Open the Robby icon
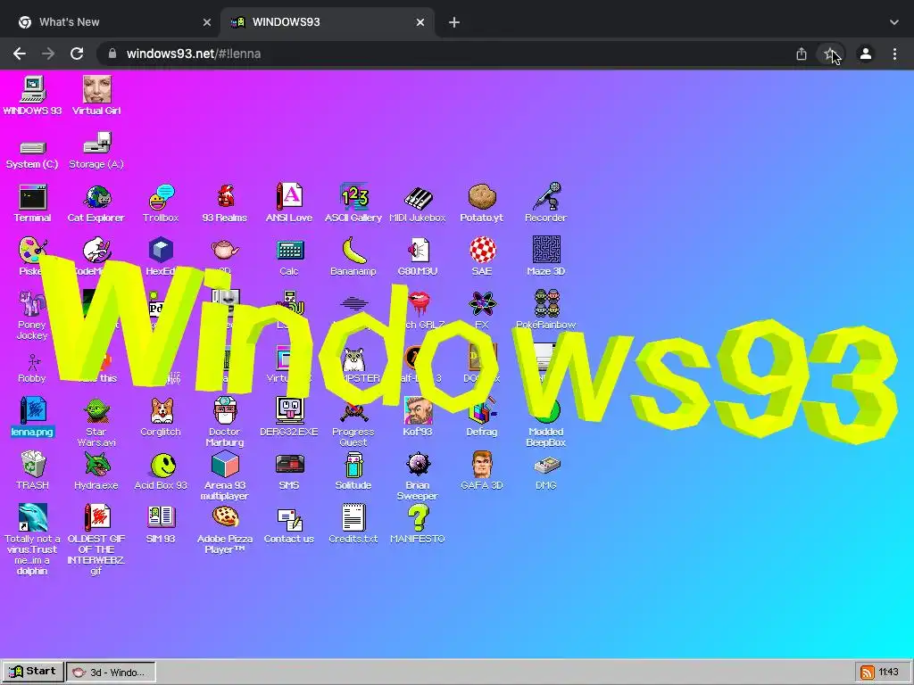Screen dimensions: 914x685 click(x=32, y=368)
